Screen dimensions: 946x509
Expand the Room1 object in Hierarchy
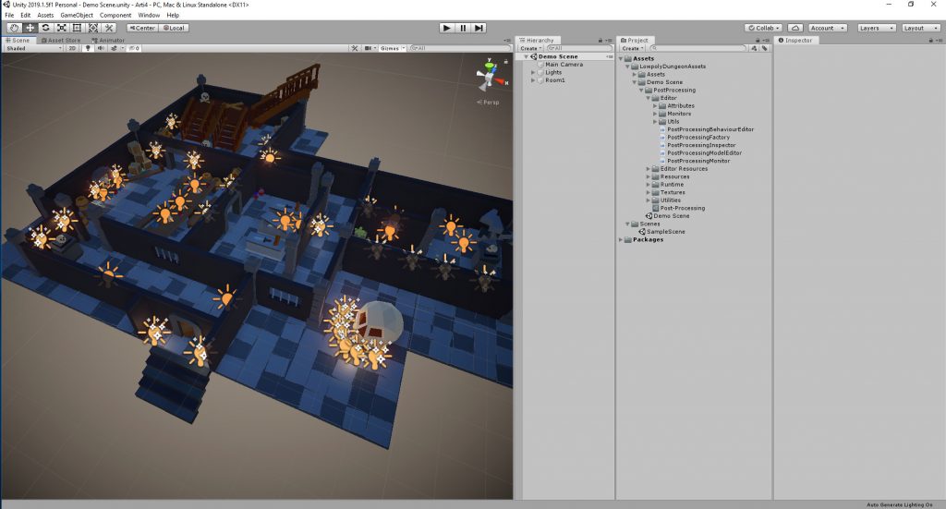pyautogui.click(x=533, y=80)
